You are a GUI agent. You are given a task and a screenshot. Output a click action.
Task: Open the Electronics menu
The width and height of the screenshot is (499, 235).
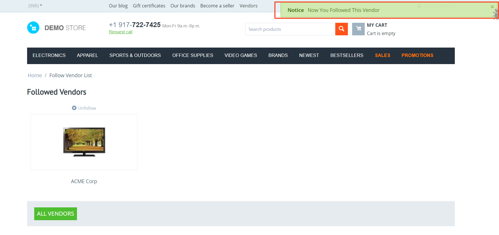click(x=49, y=56)
